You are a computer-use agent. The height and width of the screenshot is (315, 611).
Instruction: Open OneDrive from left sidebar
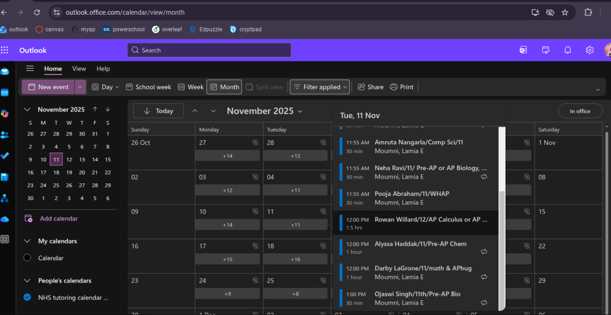click(5, 219)
